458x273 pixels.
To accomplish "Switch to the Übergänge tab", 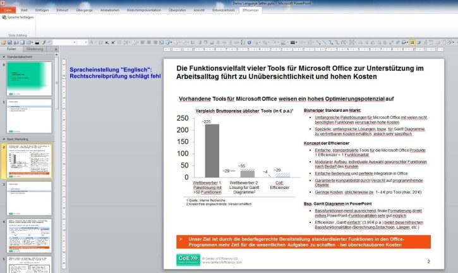I will 84,10.
